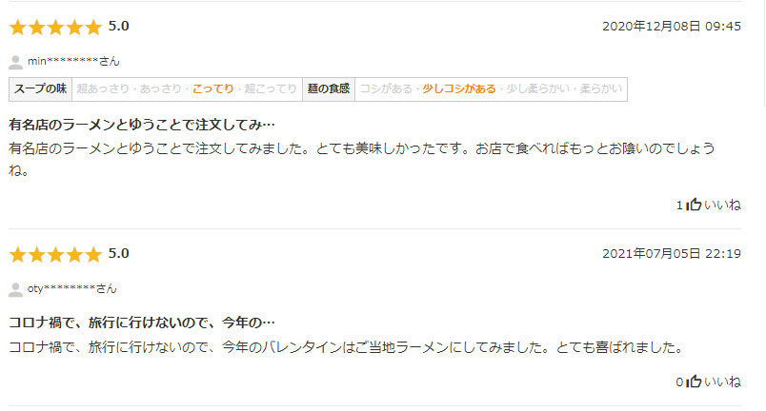Select the 超あっさり soup taste option
This screenshot has height=411, width=766.
coord(103,88)
